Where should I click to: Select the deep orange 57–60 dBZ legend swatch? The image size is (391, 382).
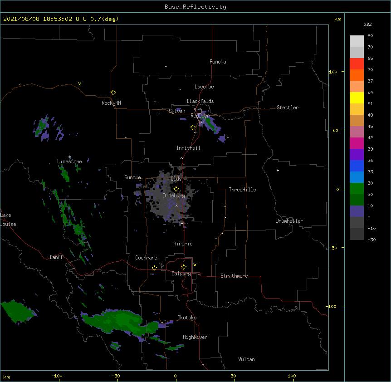point(357,75)
